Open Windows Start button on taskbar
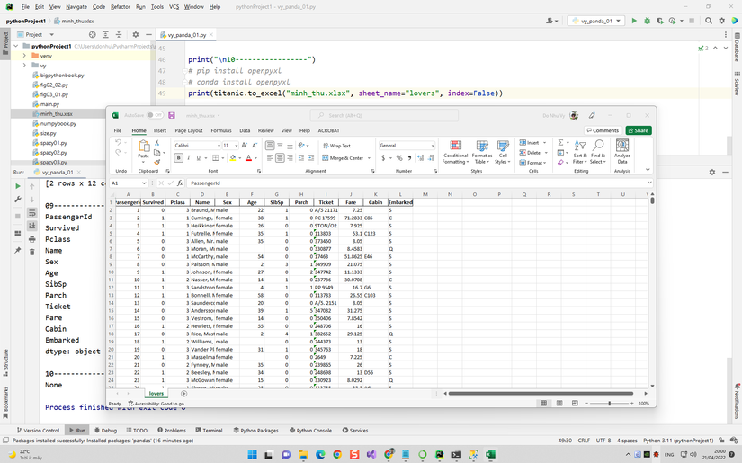 tap(252, 455)
